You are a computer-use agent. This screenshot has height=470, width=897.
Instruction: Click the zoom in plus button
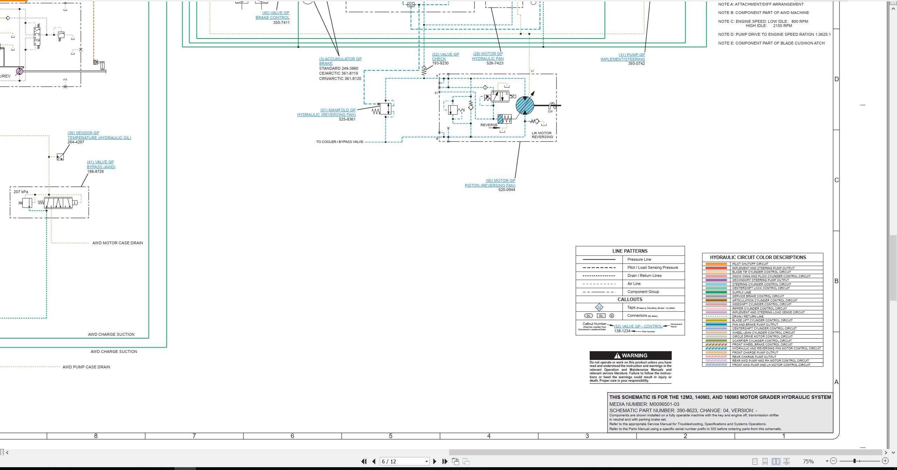pyautogui.click(x=885, y=461)
